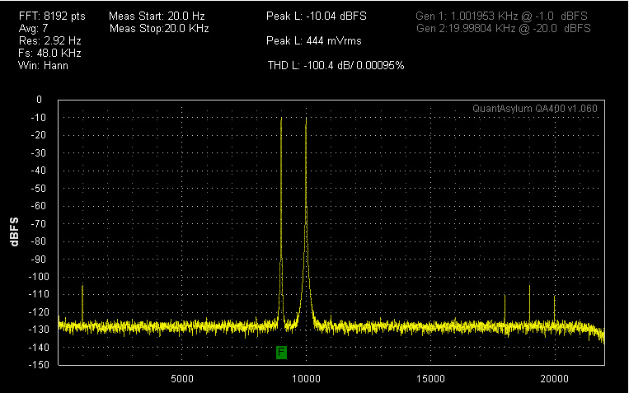Image resolution: width=629 pixels, height=393 pixels.
Task: Click the -100 value on the dBFS axis
Action: [x=39, y=277]
